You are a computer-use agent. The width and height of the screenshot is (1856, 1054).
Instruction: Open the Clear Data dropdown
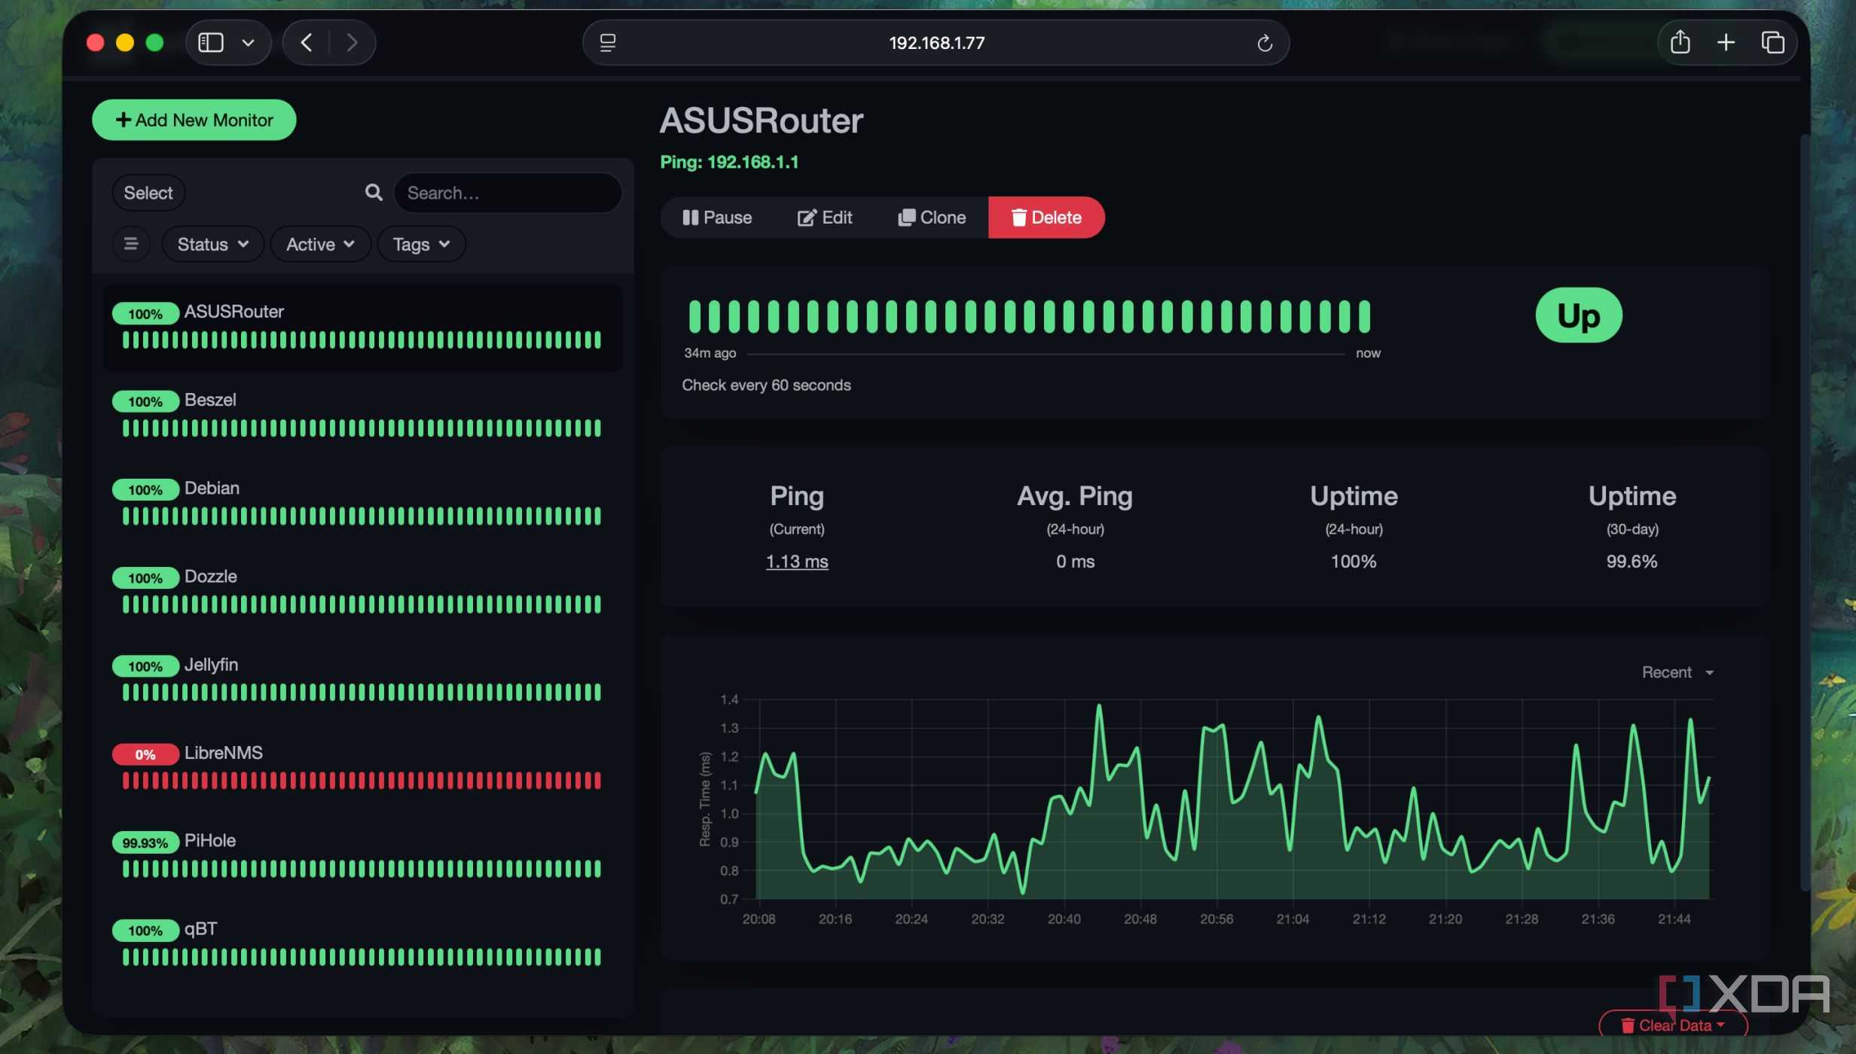[1672, 1025]
